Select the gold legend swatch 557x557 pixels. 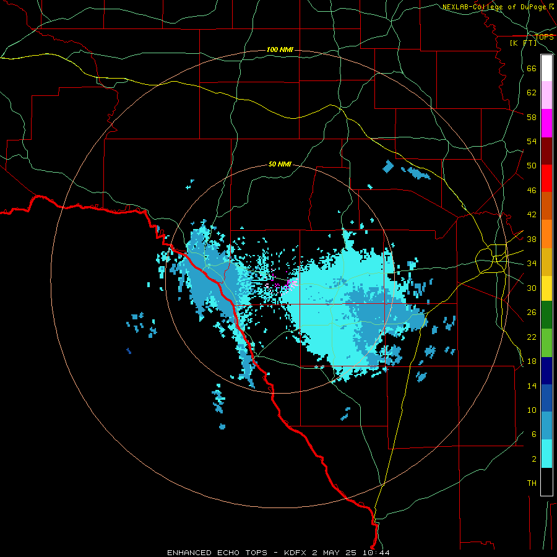click(546, 262)
